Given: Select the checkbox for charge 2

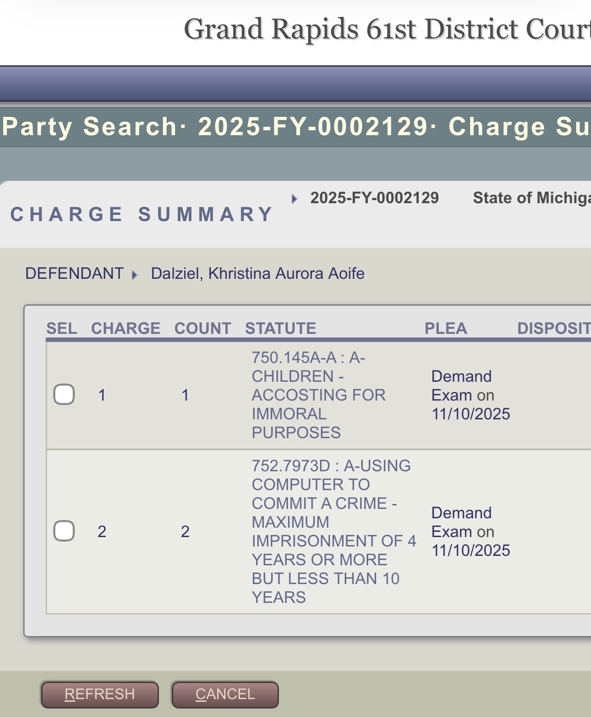Looking at the screenshot, I should point(64,531).
